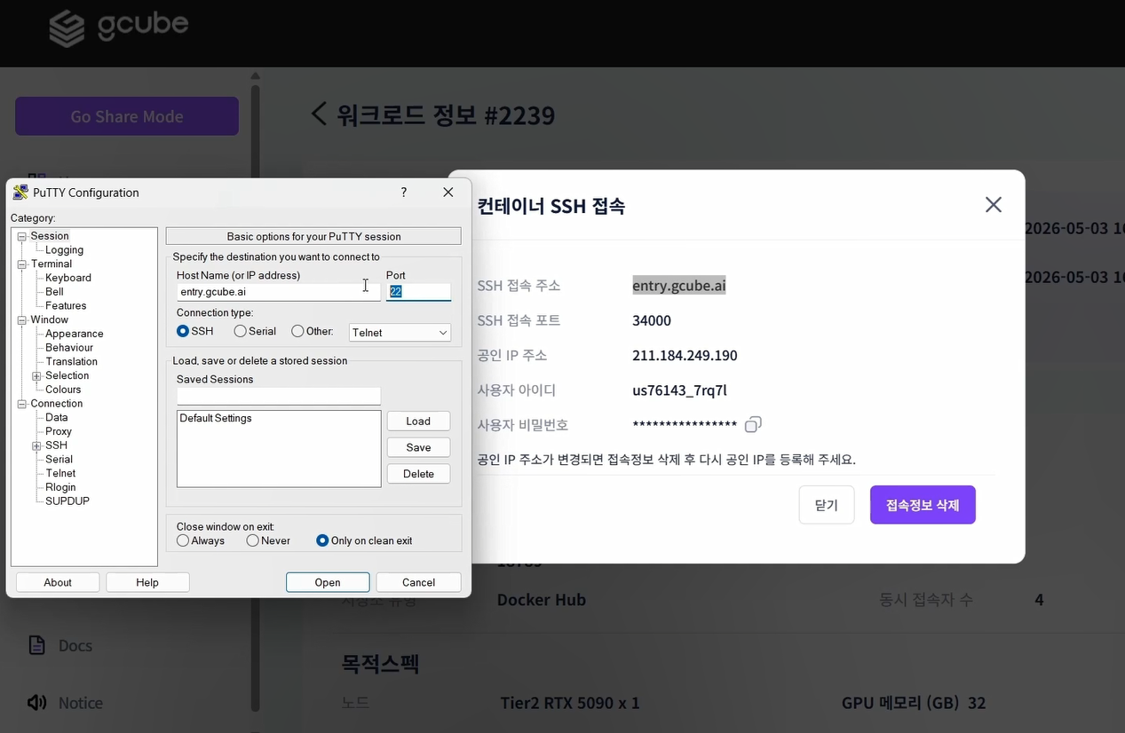
Task: Click the Cancel button in PuTTY
Action: [x=418, y=582]
